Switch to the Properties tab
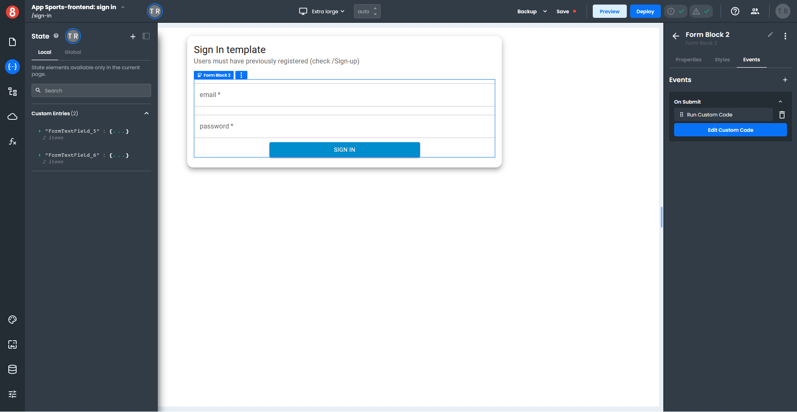Image resolution: width=797 pixels, height=412 pixels. pyautogui.click(x=688, y=60)
